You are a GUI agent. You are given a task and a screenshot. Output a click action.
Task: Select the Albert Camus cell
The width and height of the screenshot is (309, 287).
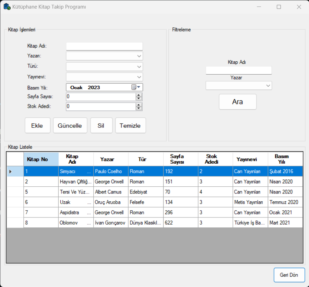111,192
